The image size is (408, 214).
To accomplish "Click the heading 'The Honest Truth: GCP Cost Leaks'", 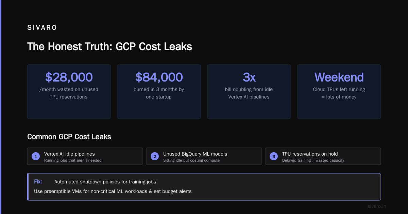I will [x=109, y=47].
